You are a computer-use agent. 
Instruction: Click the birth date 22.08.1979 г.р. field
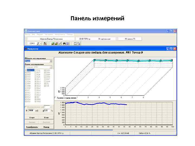[x=85, y=39]
